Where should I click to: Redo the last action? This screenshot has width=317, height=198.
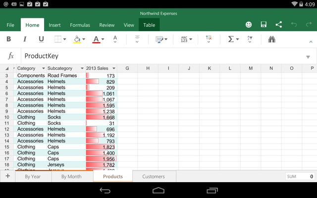click(309, 25)
